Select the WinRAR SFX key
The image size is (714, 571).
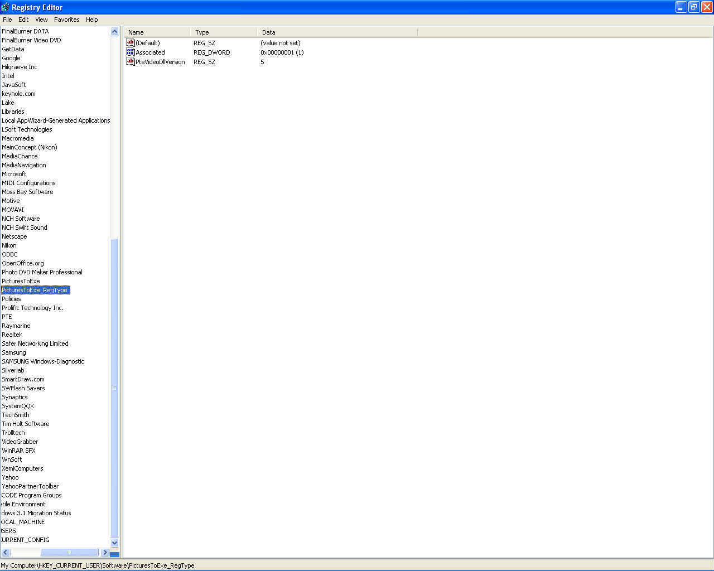tap(18, 451)
